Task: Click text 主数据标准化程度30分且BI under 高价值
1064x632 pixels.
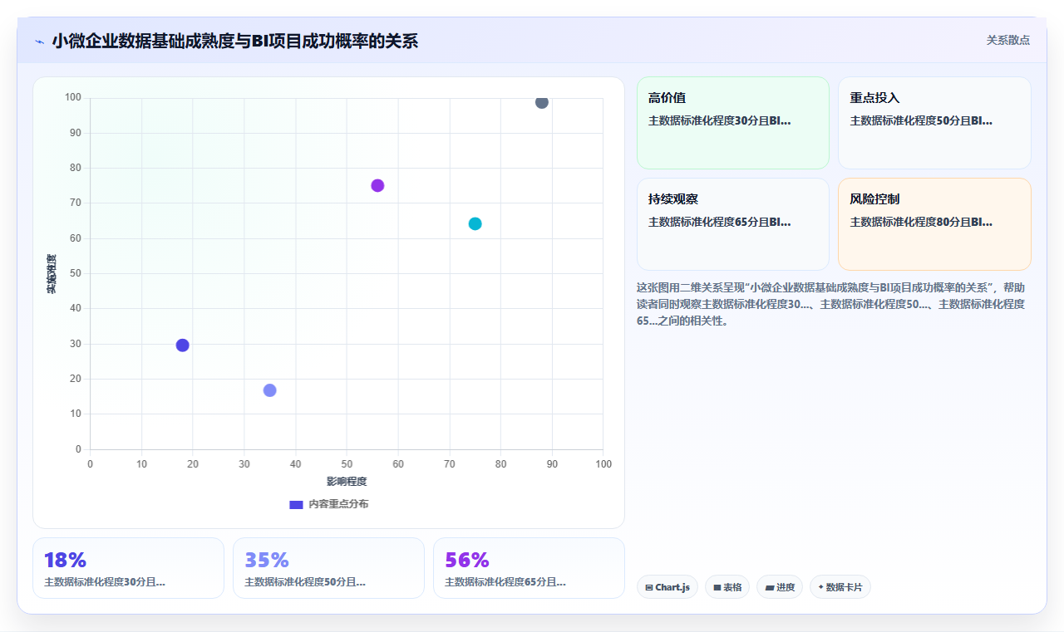Action: pyautogui.click(x=720, y=120)
